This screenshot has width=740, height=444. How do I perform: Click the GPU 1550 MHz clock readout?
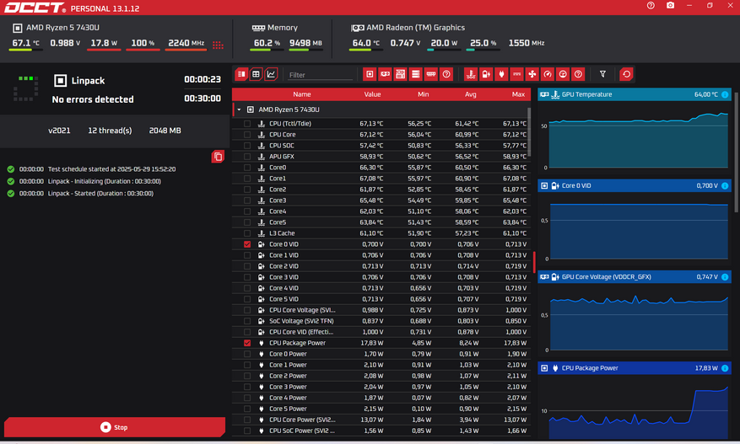pos(527,43)
